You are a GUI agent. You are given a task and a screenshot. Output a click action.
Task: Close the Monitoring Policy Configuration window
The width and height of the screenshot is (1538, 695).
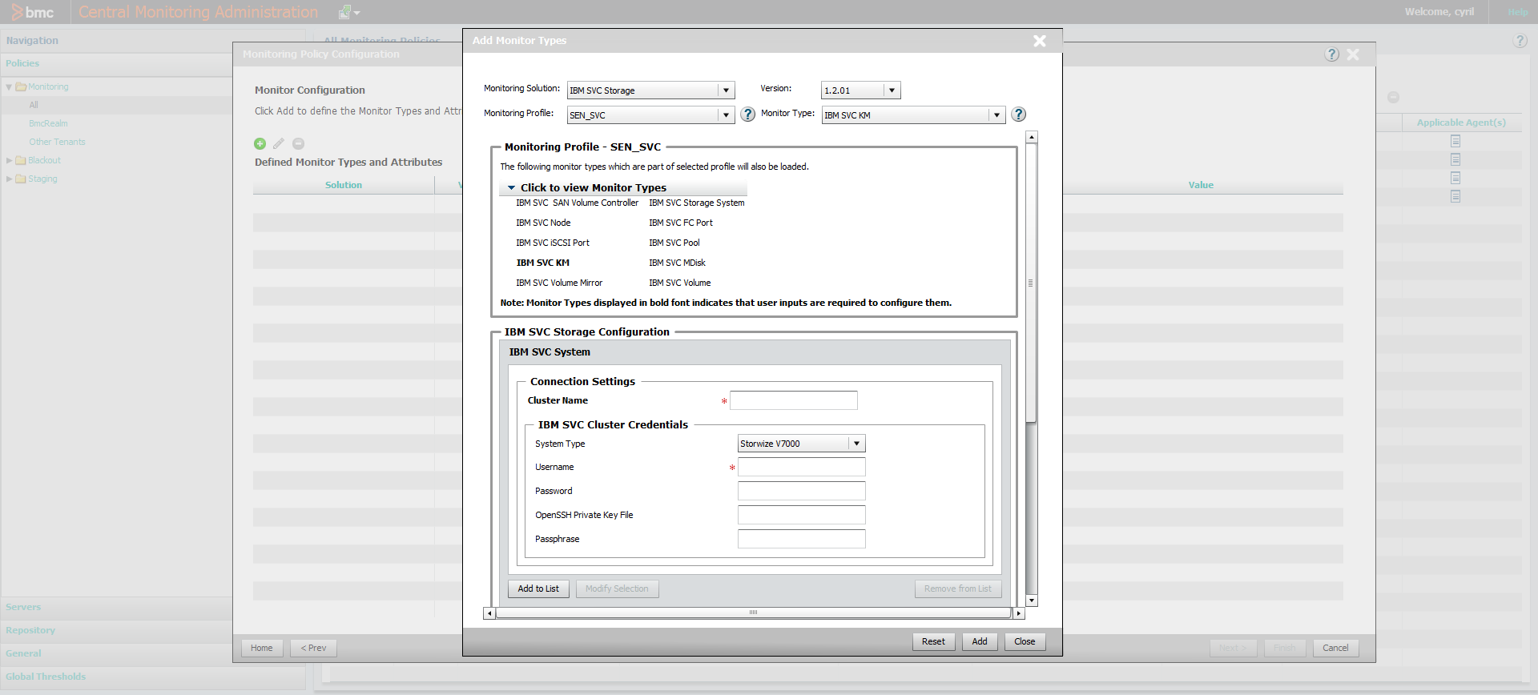pos(1353,54)
